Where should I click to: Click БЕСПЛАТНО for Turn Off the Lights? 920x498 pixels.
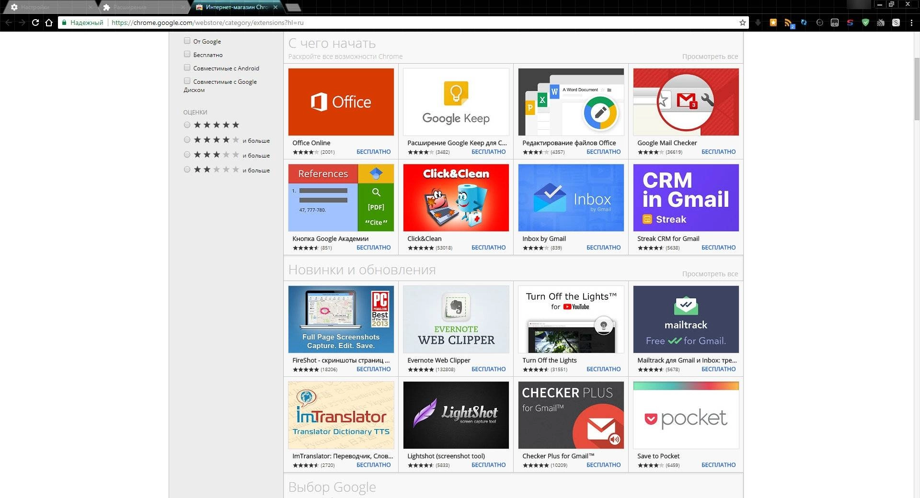click(603, 369)
